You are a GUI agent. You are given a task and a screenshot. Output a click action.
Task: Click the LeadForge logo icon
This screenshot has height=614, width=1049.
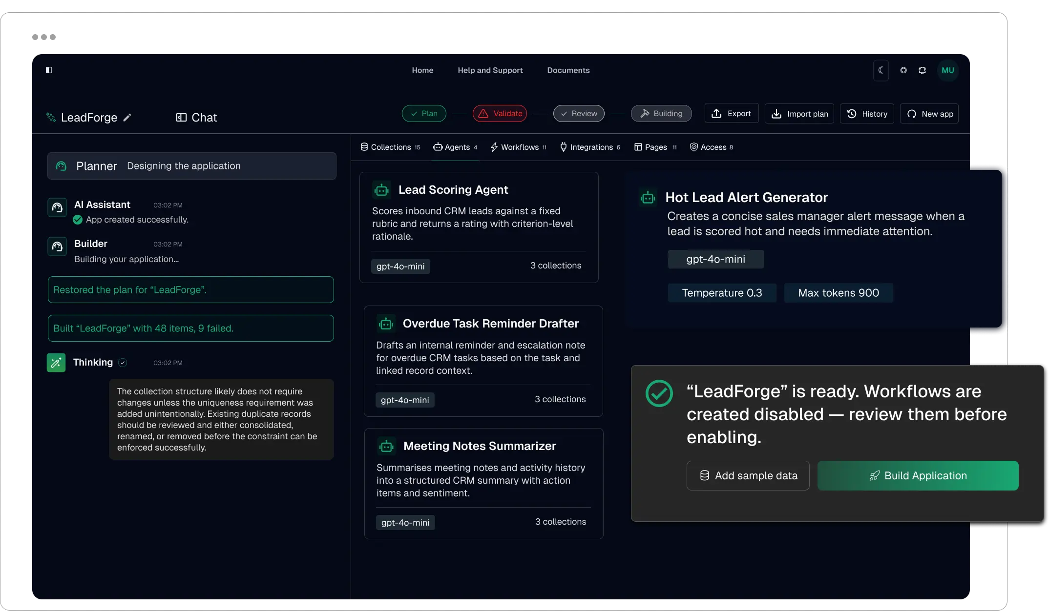pyautogui.click(x=51, y=117)
